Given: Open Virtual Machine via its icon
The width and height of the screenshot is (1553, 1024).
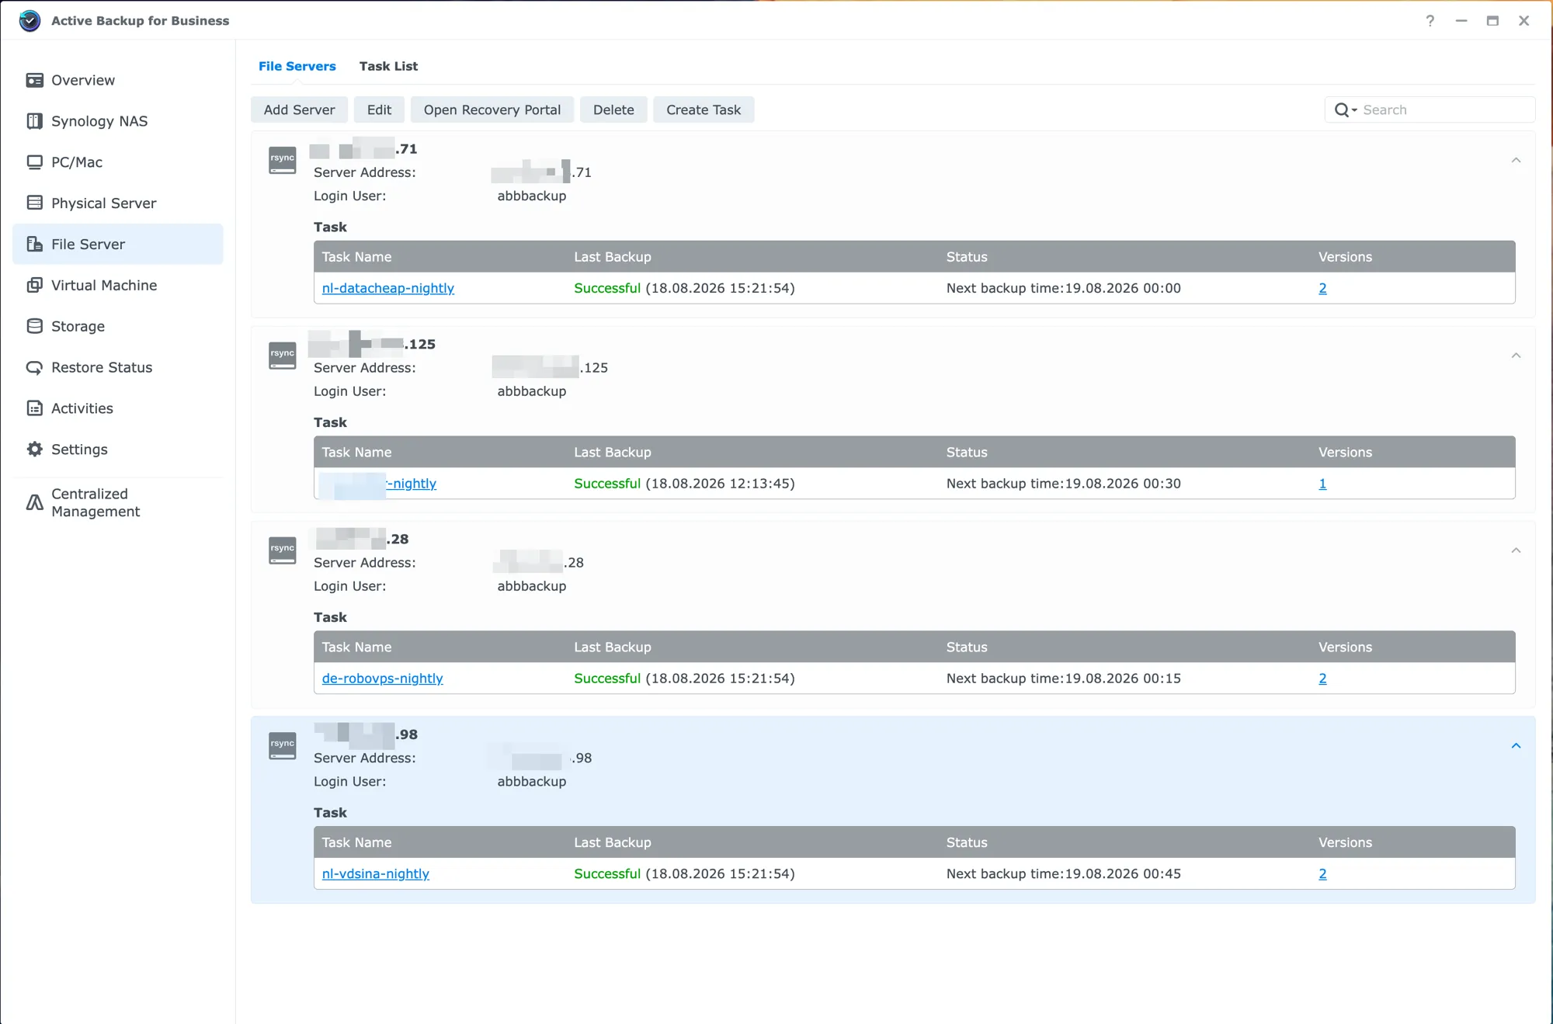Looking at the screenshot, I should click(34, 285).
